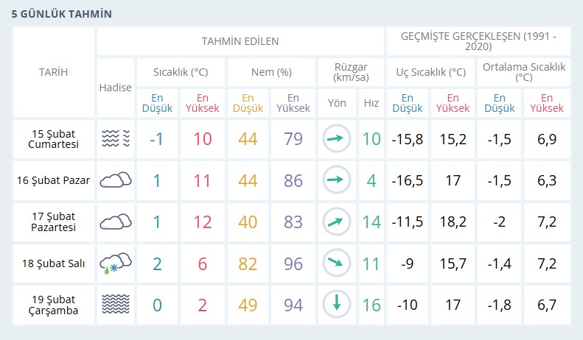Click the Nem (%) column header
Viewport: 583px width, 340px height.
[270, 72]
